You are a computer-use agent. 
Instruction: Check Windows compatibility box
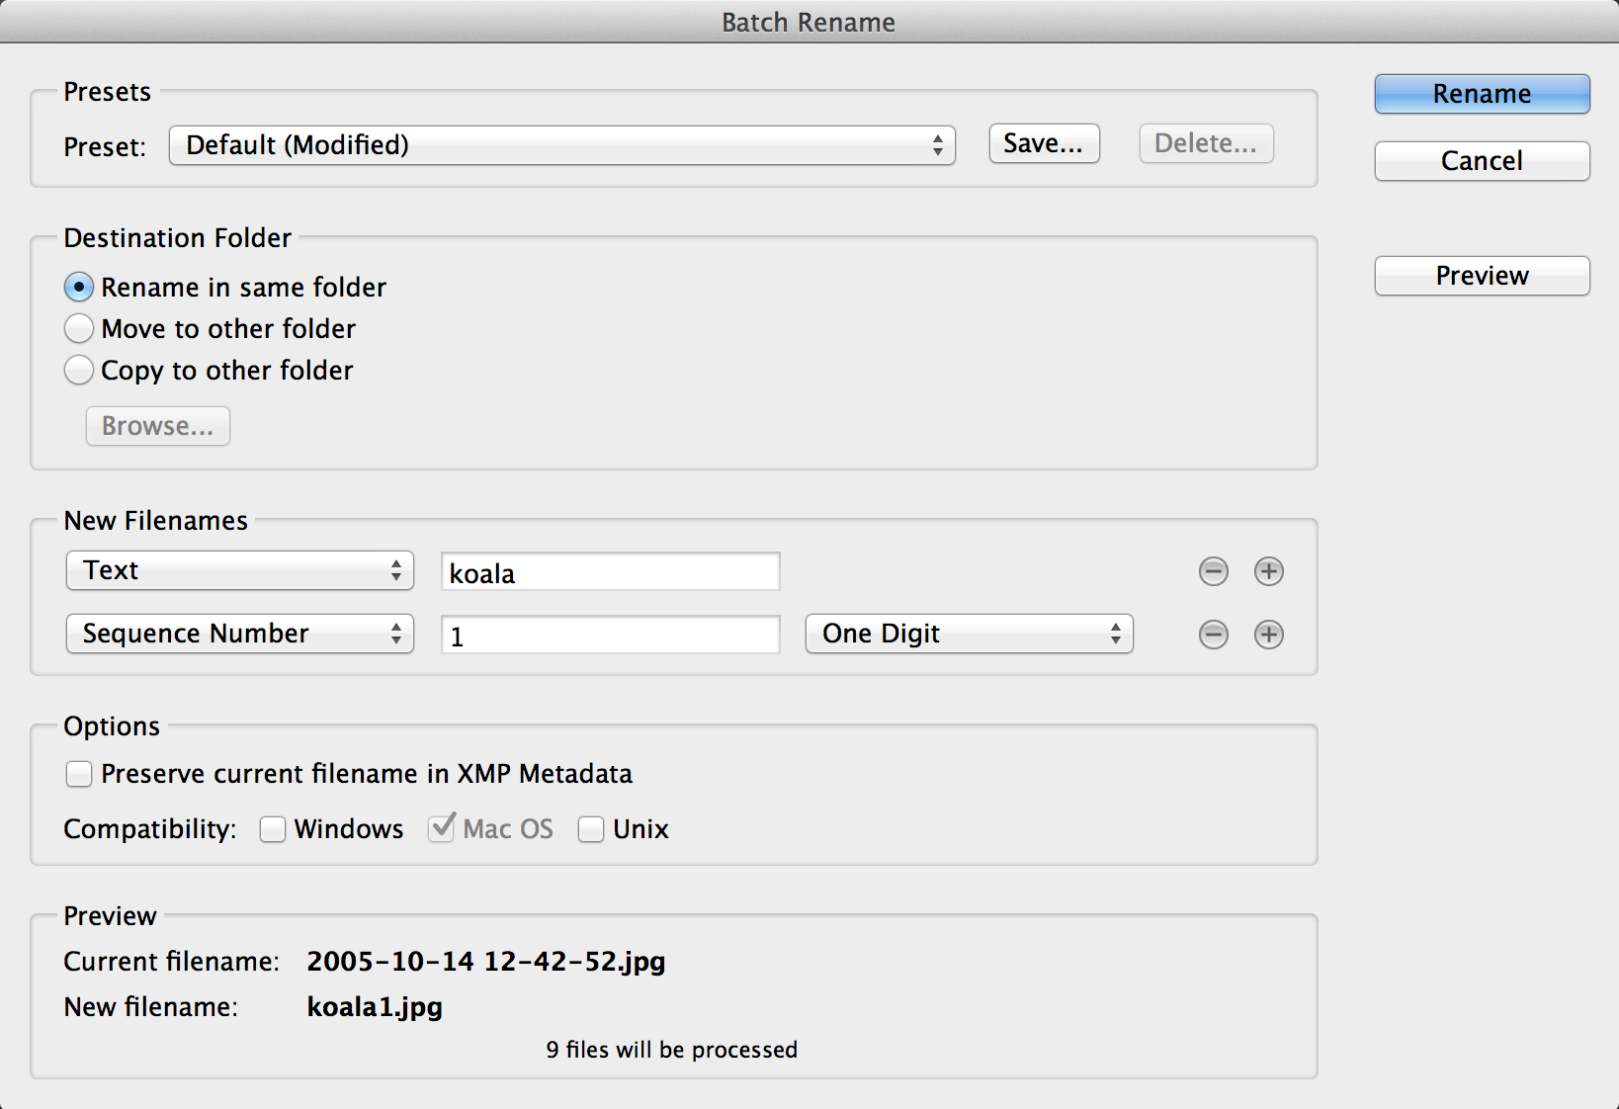[273, 829]
